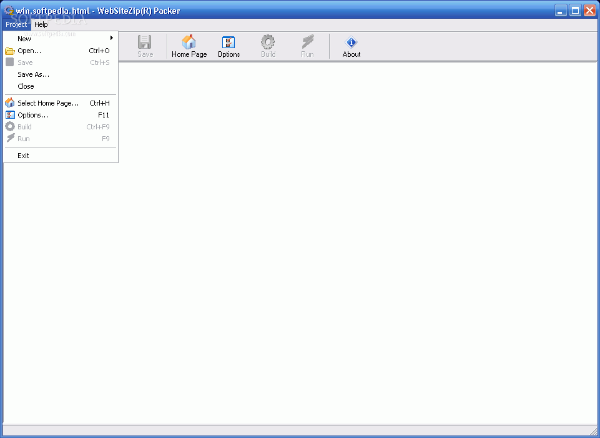
Task: Click the Build gear toolbar icon
Action: point(268,42)
